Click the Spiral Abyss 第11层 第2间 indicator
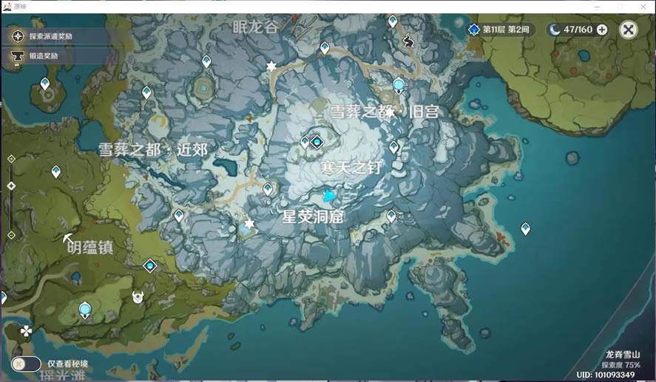 pos(500,30)
